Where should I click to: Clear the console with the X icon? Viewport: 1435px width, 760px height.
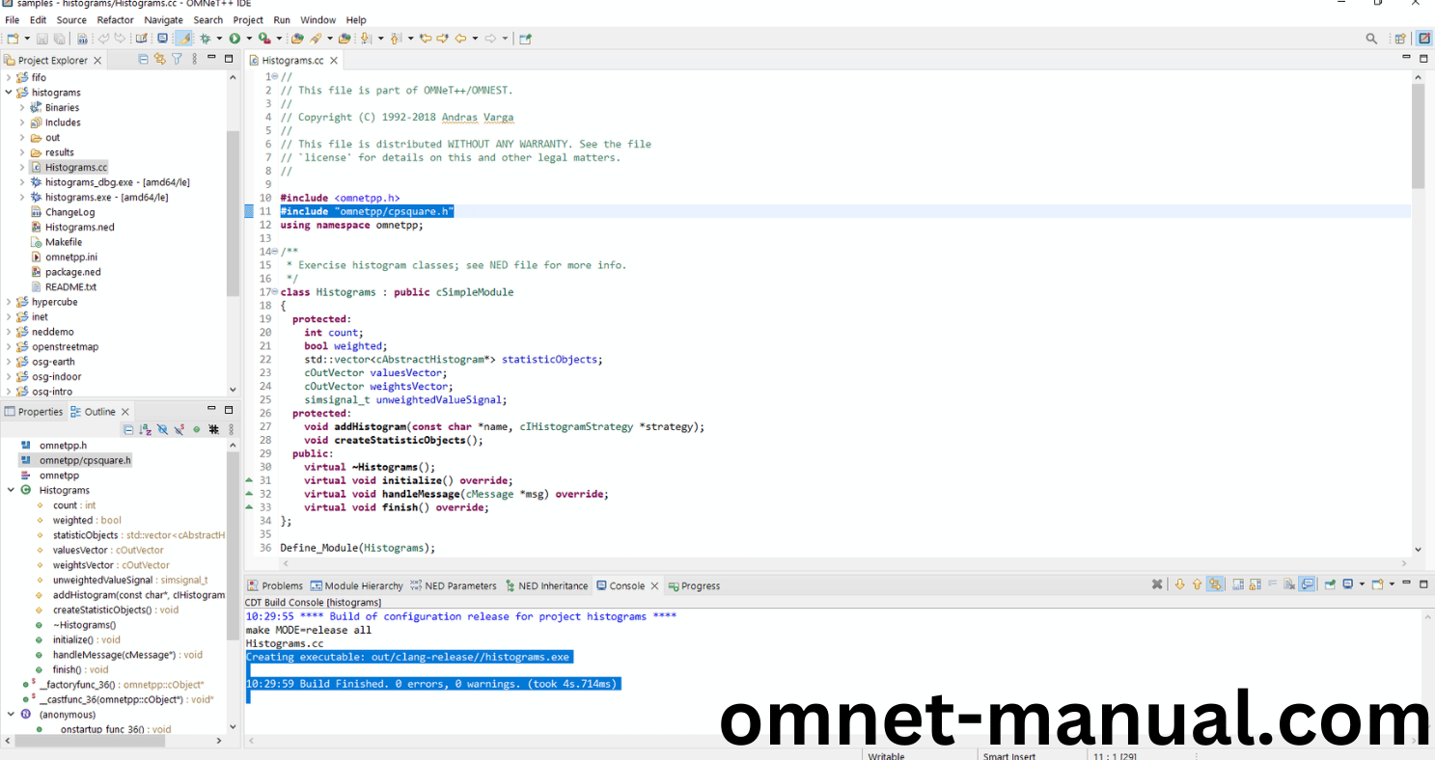[1157, 584]
